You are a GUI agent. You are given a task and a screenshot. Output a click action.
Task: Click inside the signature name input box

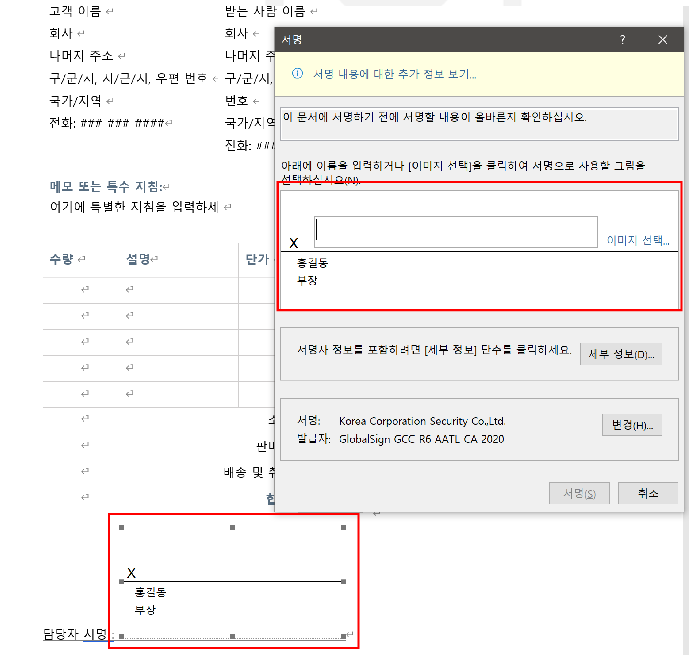[455, 232]
